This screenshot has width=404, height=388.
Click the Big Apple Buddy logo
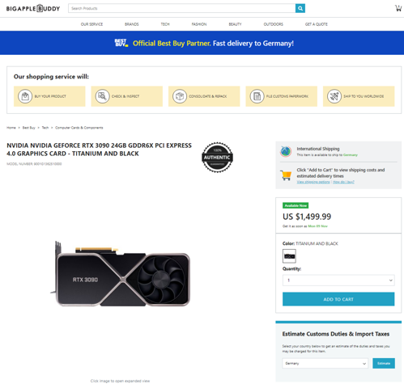pyautogui.click(x=33, y=8)
